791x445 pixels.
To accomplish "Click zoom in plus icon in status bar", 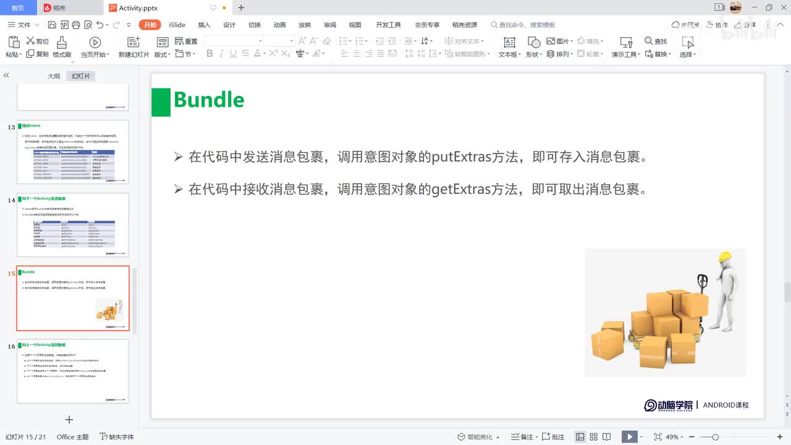I will [781, 437].
